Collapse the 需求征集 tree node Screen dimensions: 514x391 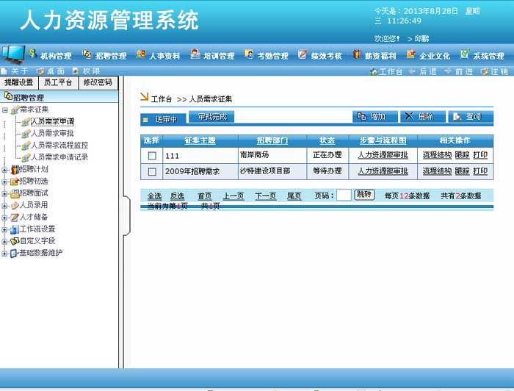pyautogui.click(x=5, y=110)
